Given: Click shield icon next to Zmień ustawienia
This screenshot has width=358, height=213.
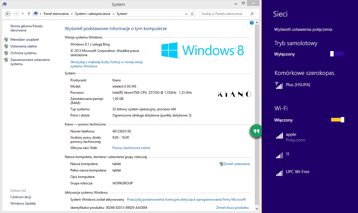Looking at the screenshot, I should coord(221,164).
